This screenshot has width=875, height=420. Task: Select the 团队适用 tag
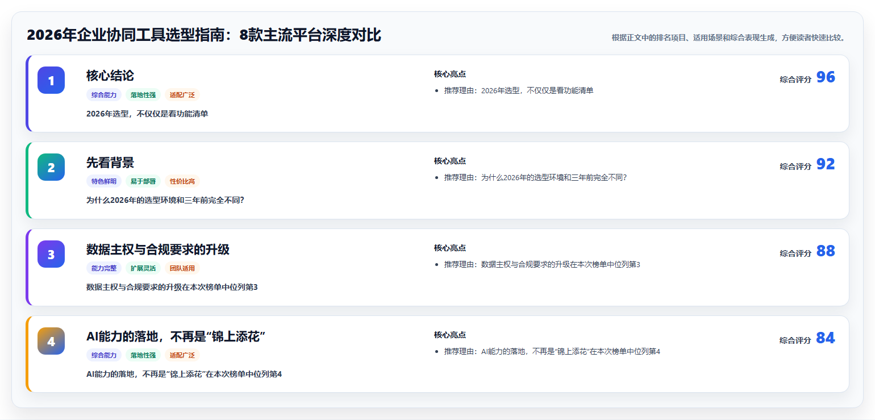(182, 268)
